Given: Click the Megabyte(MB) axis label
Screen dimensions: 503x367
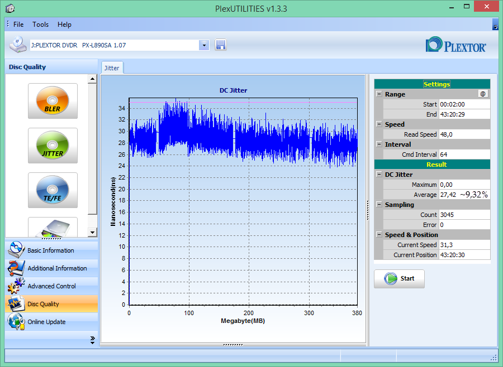Looking at the screenshot, I should (x=243, y=321).
